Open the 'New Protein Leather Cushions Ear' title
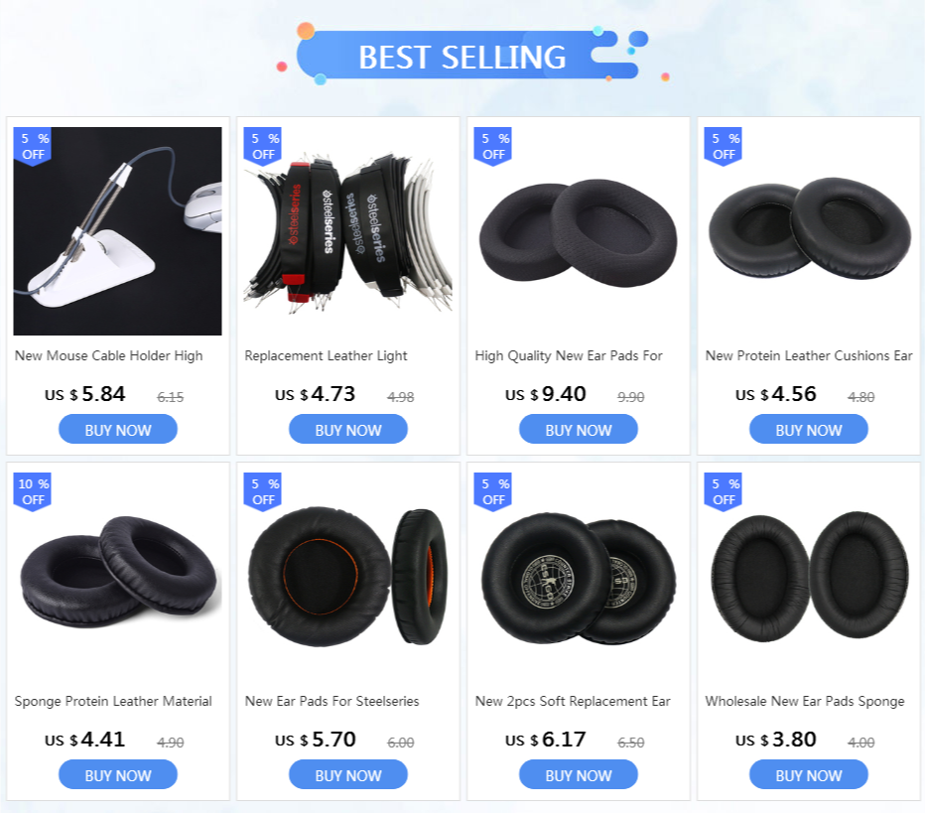 [x=809, y=355]
